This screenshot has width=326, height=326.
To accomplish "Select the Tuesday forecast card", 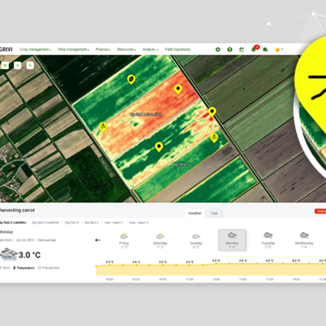I will pos(268,240).
